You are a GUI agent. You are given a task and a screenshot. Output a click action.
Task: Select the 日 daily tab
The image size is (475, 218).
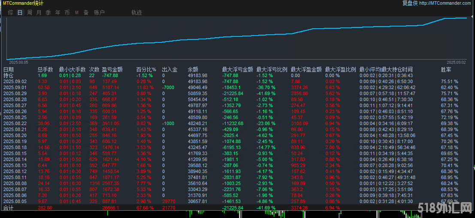pos(20,12)
